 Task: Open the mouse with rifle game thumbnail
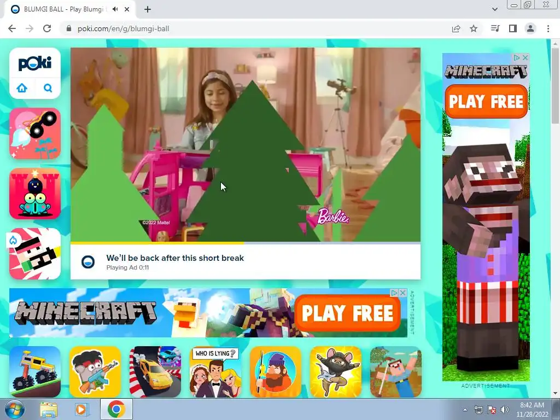tap(95, 371)
